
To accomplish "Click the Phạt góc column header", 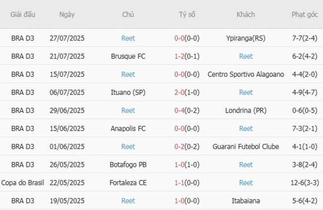I will (x=305, y=14).
